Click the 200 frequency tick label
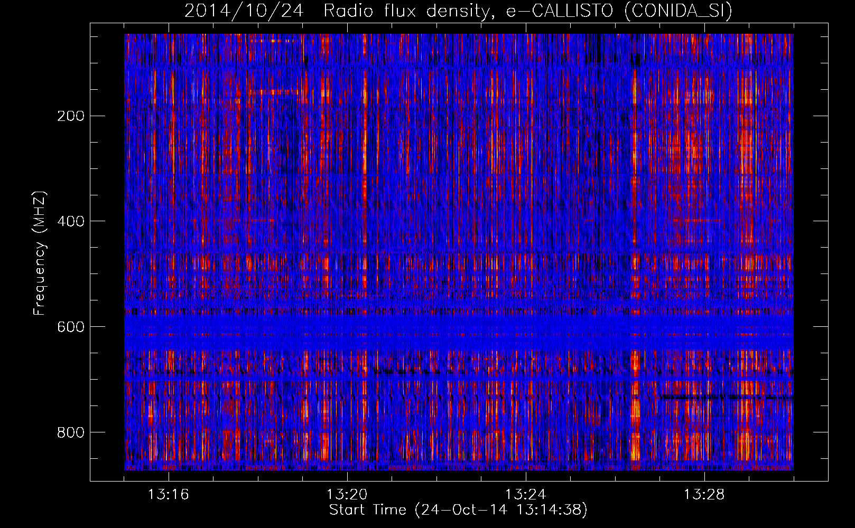The image size is (855, 528). pos(71,116)
